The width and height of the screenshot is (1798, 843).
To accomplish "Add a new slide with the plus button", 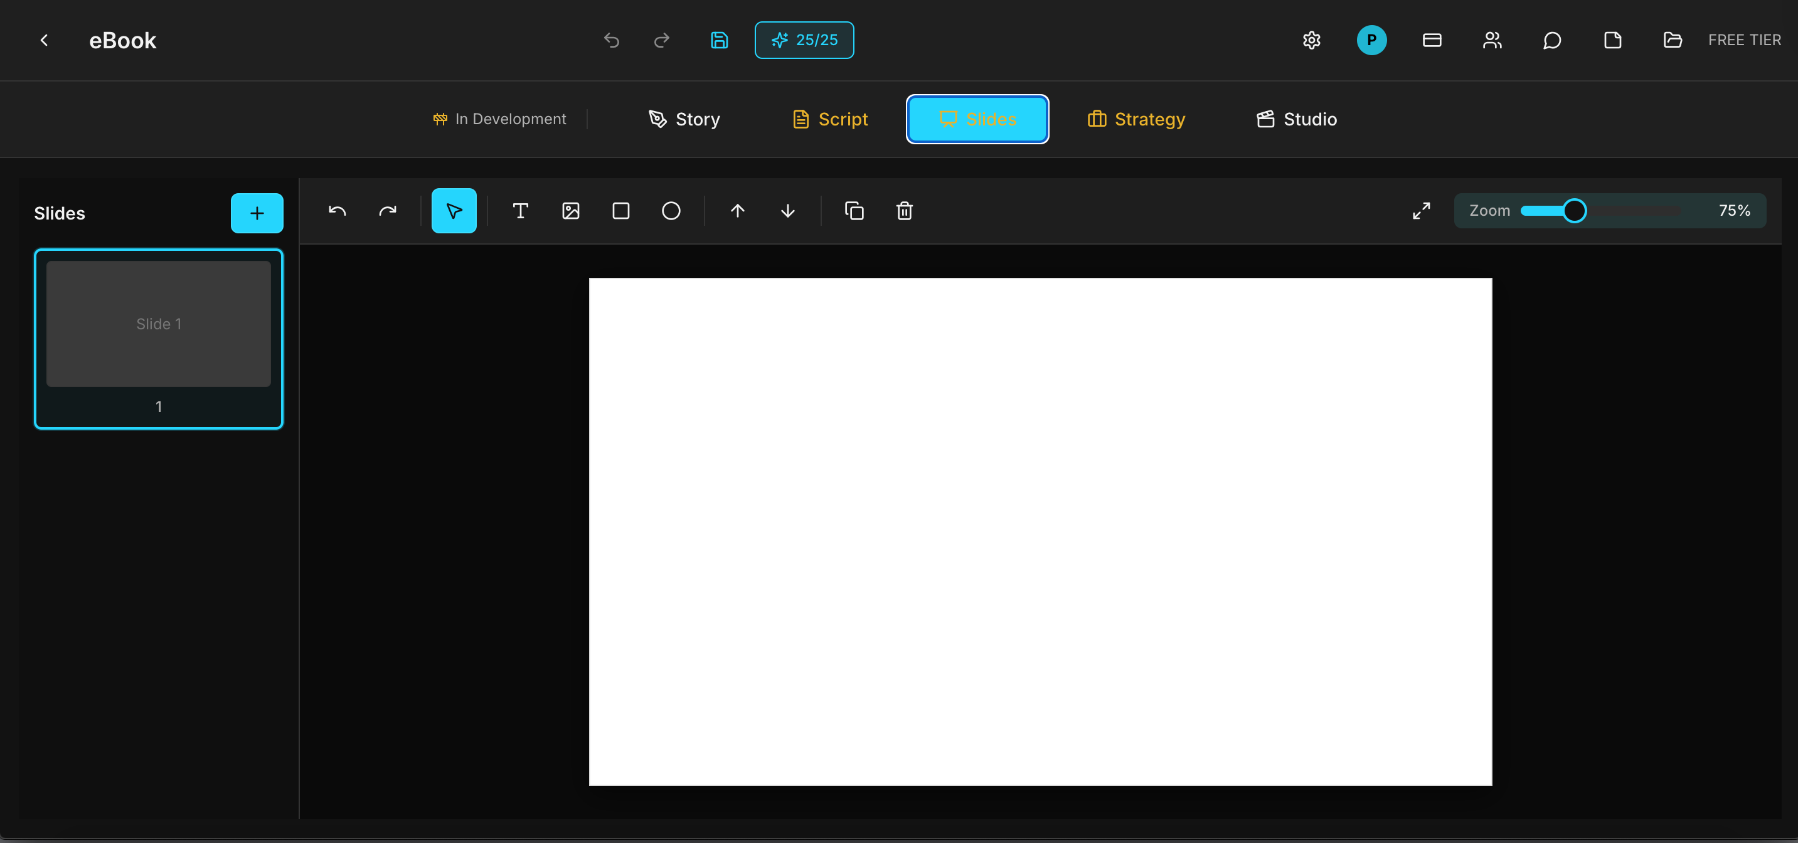I will click(257, 213).
